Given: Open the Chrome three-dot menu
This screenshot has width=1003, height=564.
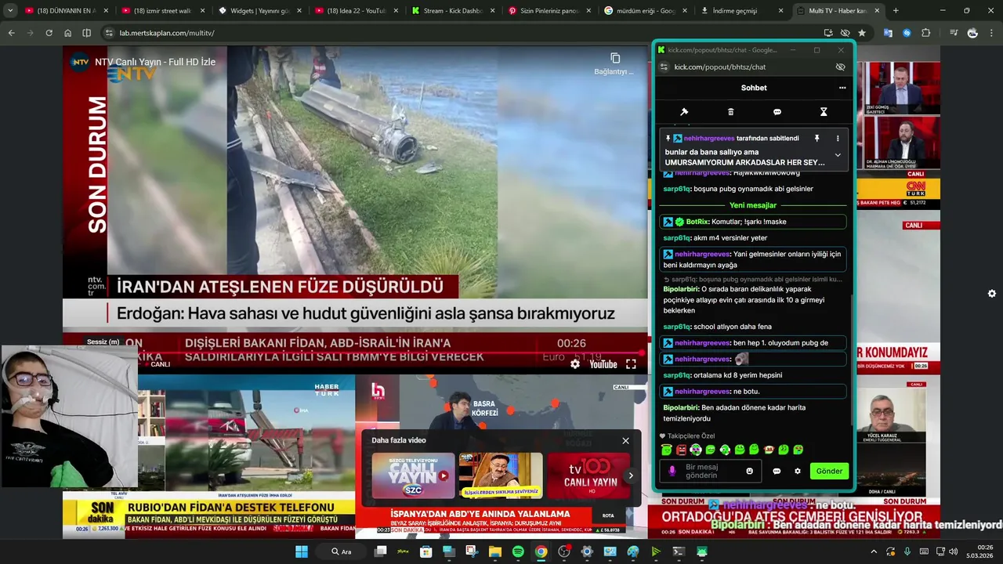Looking at the screenshot, I should 991,33.
